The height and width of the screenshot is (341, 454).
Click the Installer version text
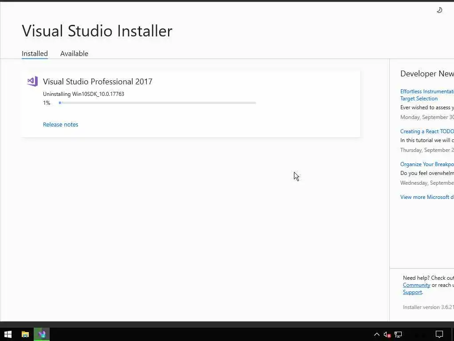[428, 307]
